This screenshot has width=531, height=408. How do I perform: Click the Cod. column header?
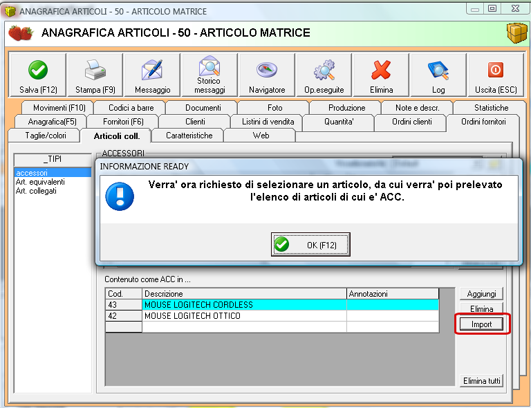pos(124,294)
